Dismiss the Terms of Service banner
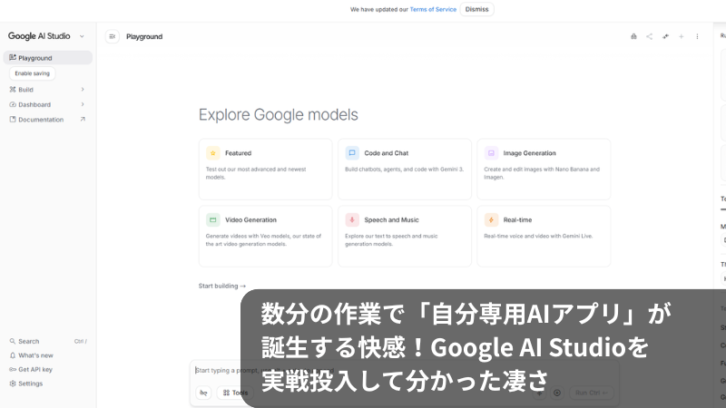Screen dimensions: 726x408 pos(476,9)
